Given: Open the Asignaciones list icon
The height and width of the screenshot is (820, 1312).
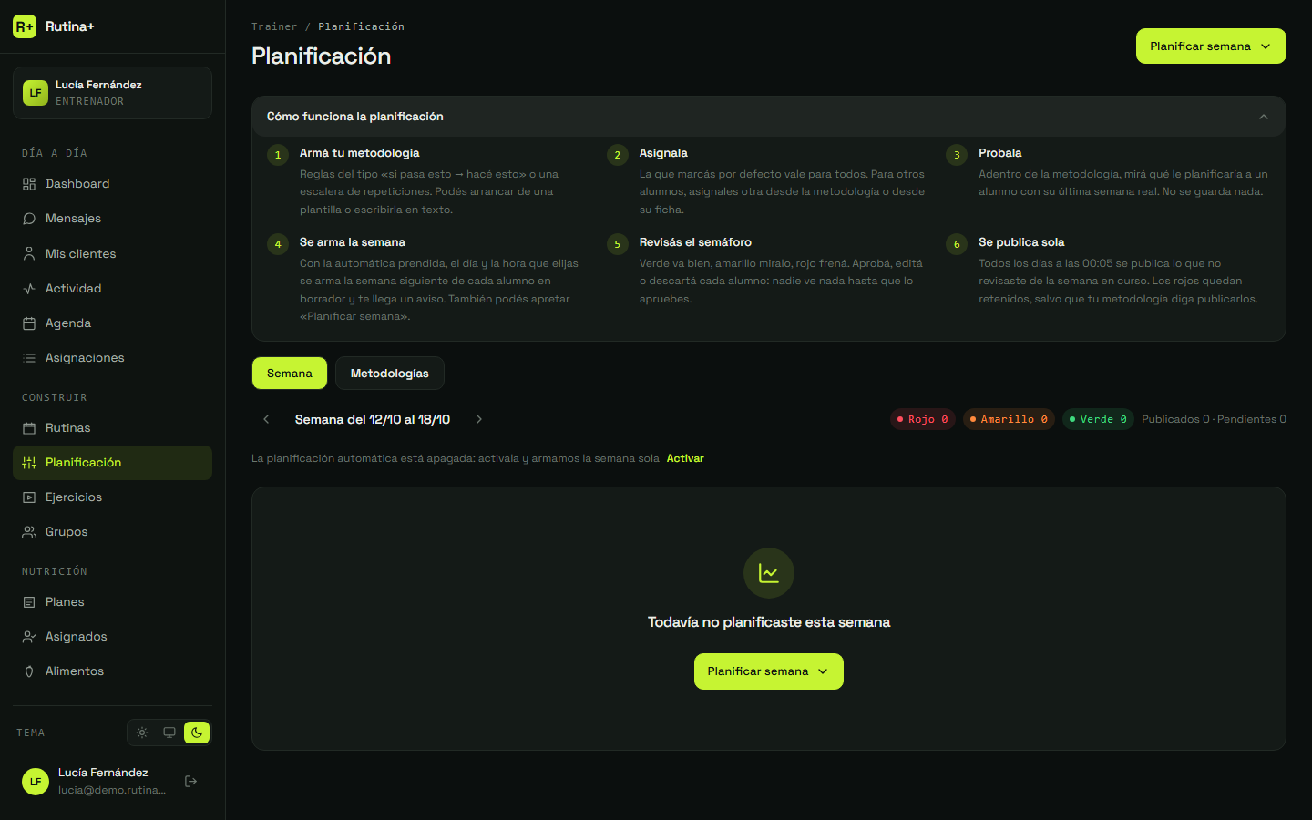Looking at the screenshot, I should point(29,358).
